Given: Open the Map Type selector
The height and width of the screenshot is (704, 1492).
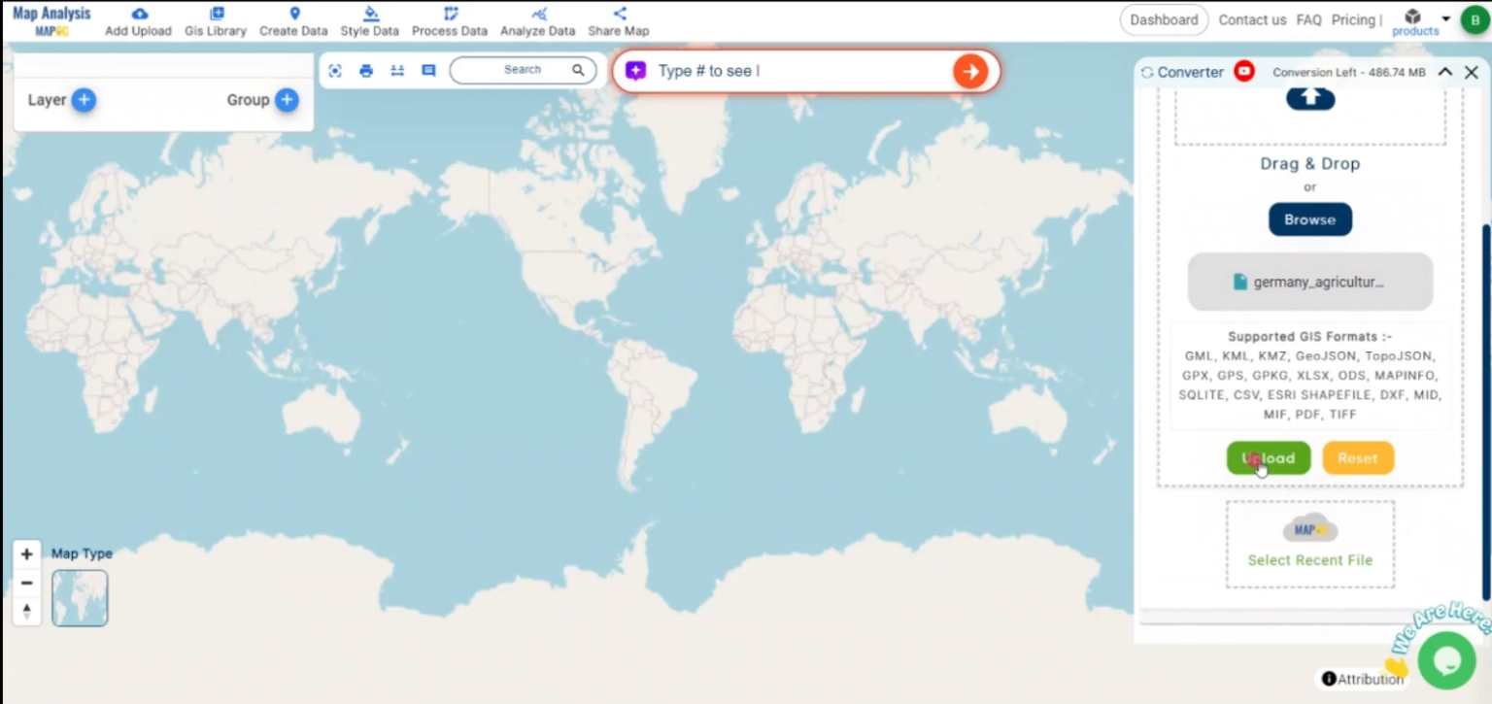Looking at the screenshot, I should [x=80, y=598].
